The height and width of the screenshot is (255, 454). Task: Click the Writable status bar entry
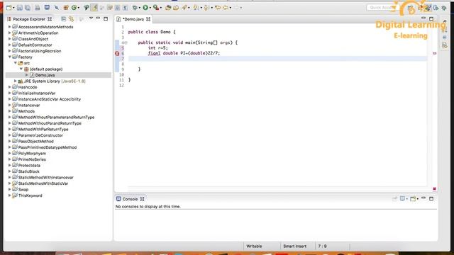pos(254,246)
